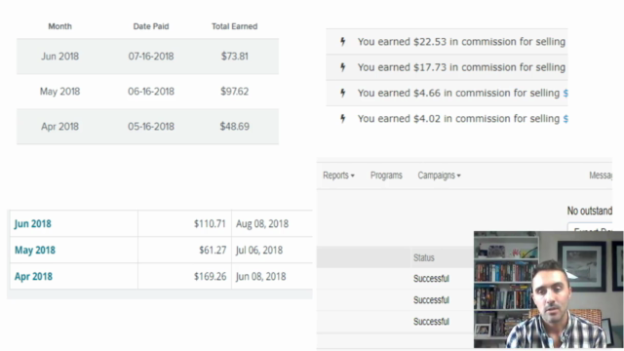Select the $110.71 amount cell
This screenshot has height=351, width=624.
pos(210,223)
